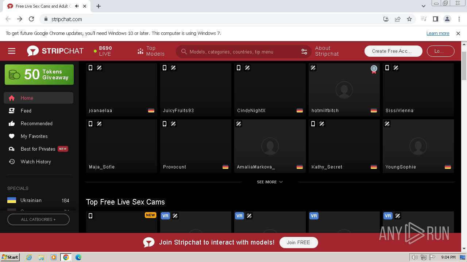Select the Home sidebar item
Viewport: 467px width, 262px height.
[x=39, y=98]
